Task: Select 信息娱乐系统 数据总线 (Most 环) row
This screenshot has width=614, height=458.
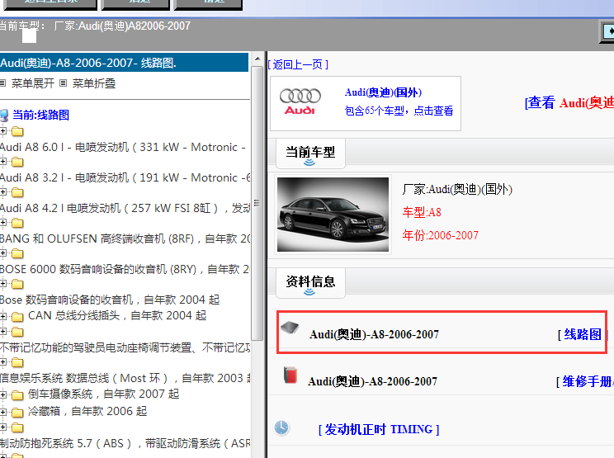Action: [x=125, y=378]
